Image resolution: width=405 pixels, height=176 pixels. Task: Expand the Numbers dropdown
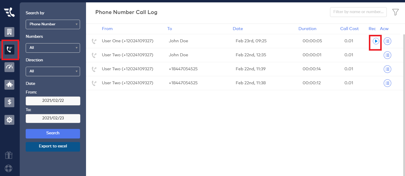pyautogui.click(x=53, y=48)
